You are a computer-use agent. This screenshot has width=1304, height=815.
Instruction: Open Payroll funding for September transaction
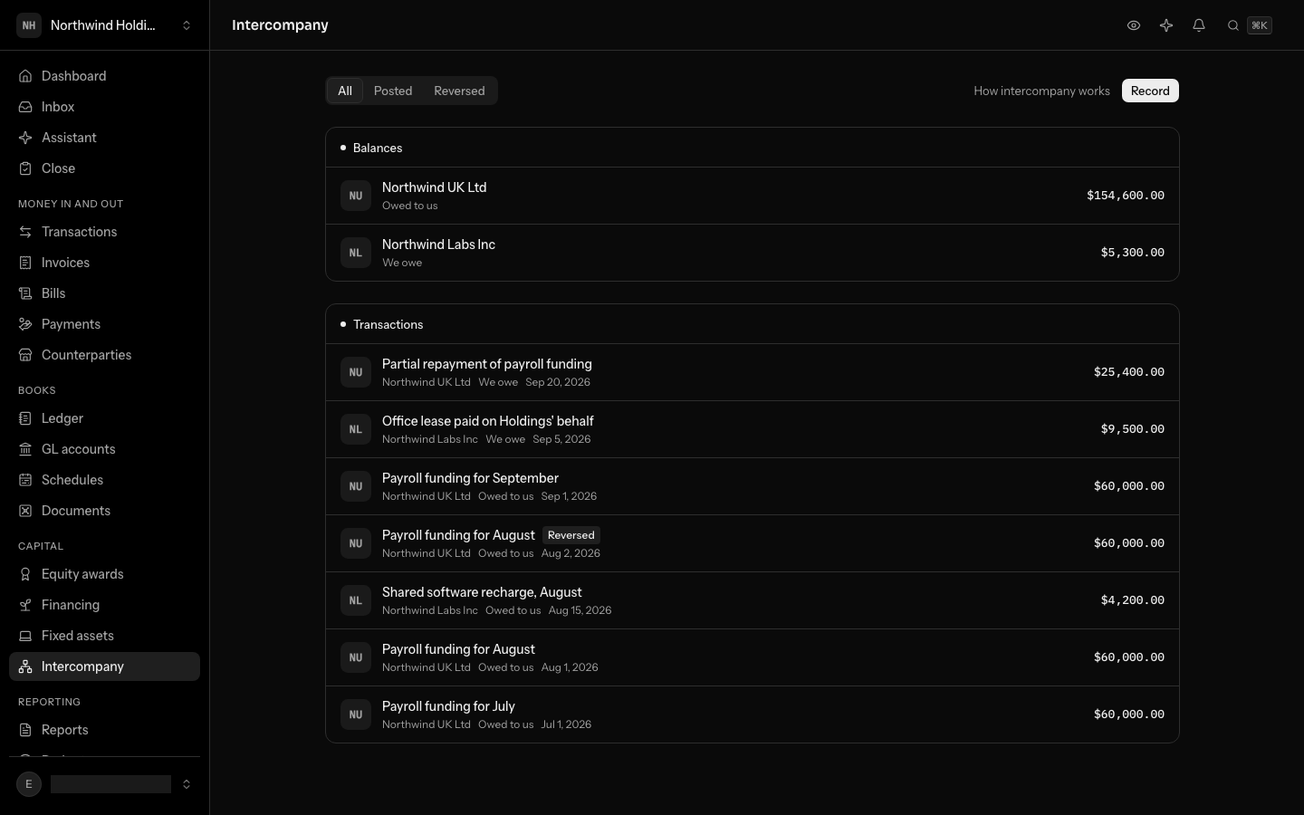coord(753,486)
